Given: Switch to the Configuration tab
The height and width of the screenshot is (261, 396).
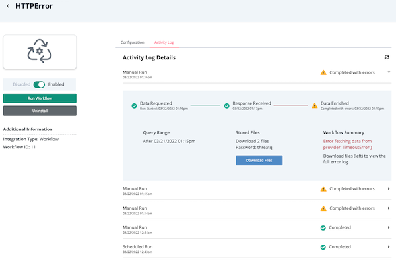Looking at the screenshot, I should pyautogui.click(x=133, y=42).
